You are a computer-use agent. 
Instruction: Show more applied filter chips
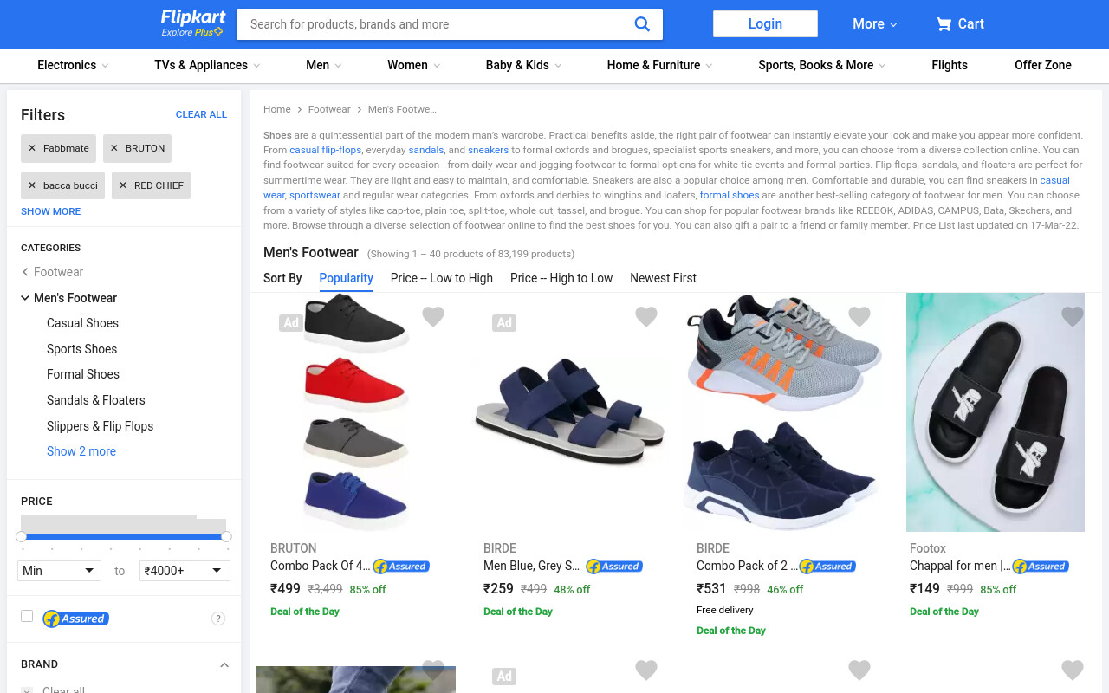tap(51, 211)
